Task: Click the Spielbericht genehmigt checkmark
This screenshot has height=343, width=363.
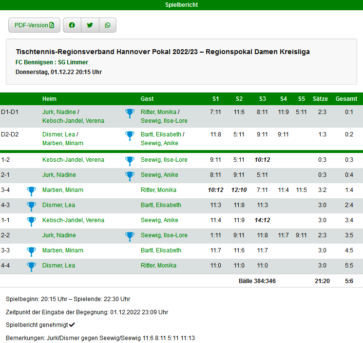Action: point(72,324)
